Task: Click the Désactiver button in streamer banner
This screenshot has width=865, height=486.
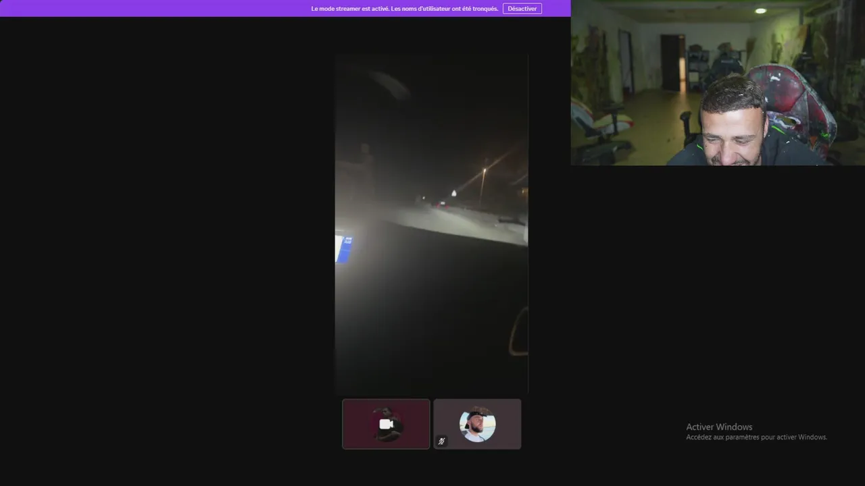Action: (522, 9)
